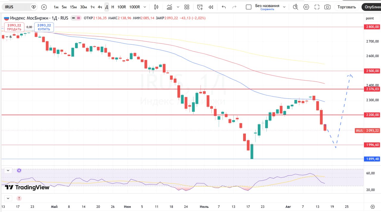Click the purple refresh icon in the RSI pane
381x212 pixels.
pos(19,170)
